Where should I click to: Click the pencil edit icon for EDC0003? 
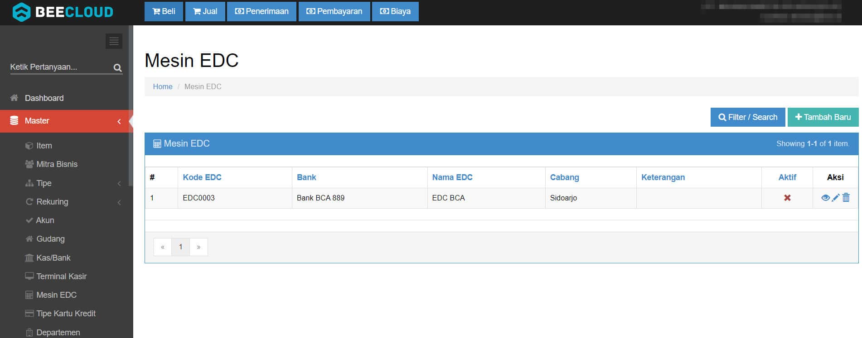836,198
